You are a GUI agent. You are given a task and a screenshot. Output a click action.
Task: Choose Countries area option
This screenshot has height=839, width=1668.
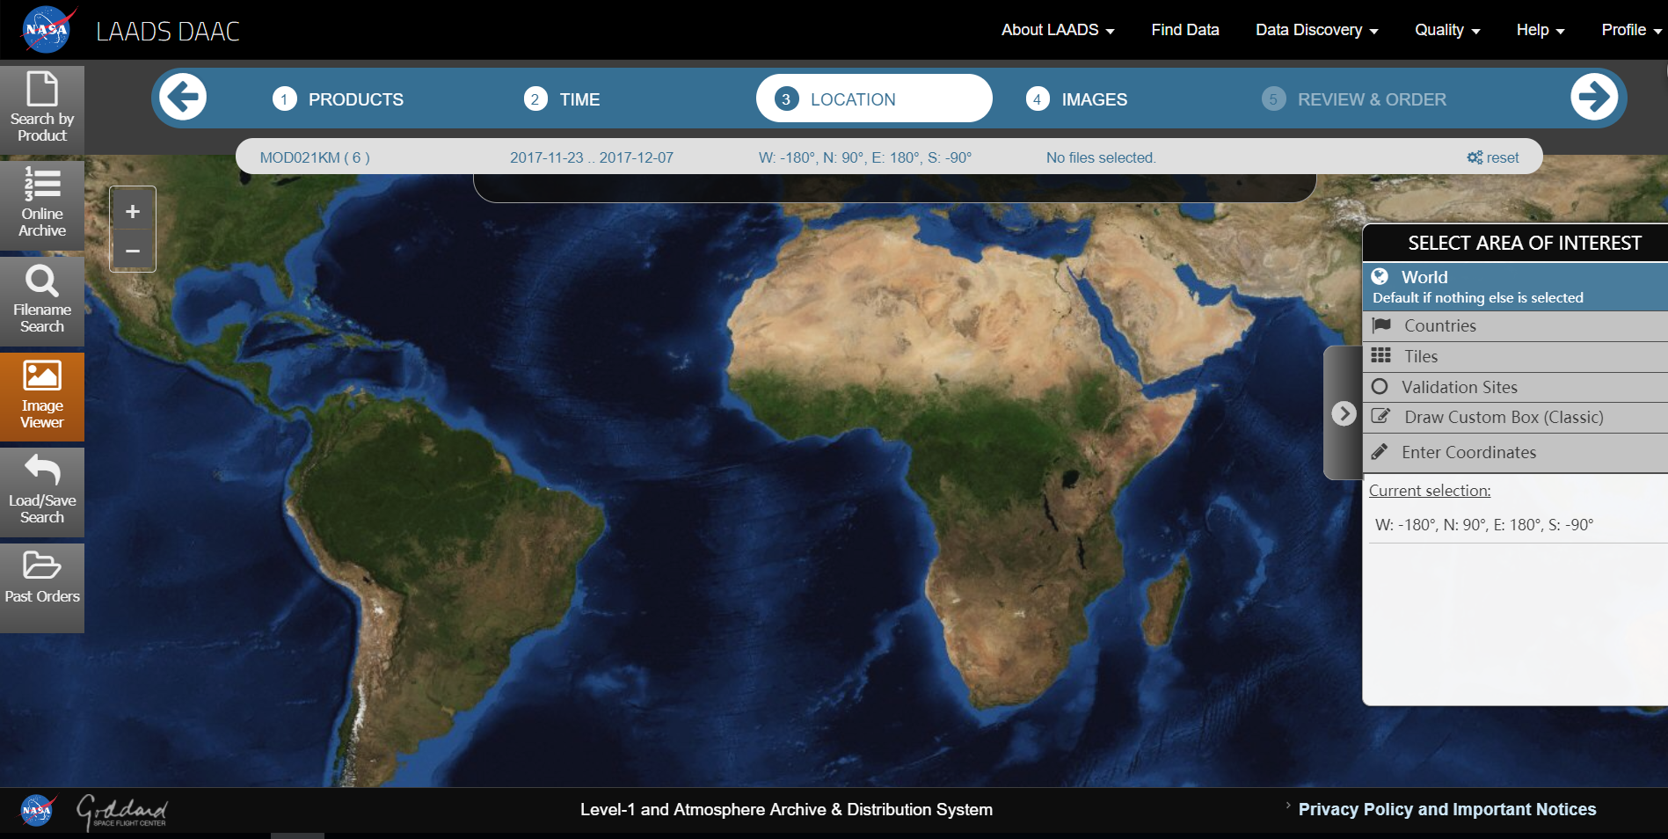coord(1515,326)
